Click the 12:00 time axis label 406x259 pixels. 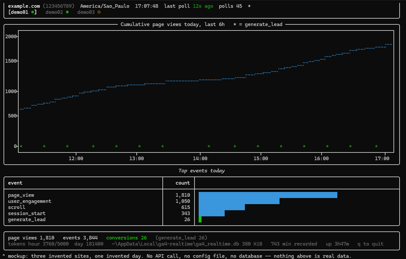pos(76,159)
